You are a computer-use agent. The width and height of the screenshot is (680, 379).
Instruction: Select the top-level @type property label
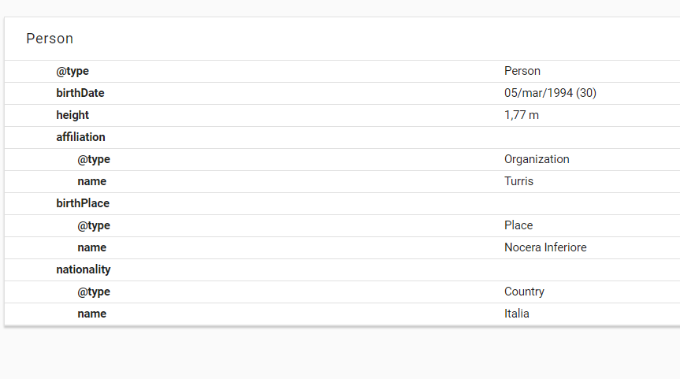click(72, 71)
